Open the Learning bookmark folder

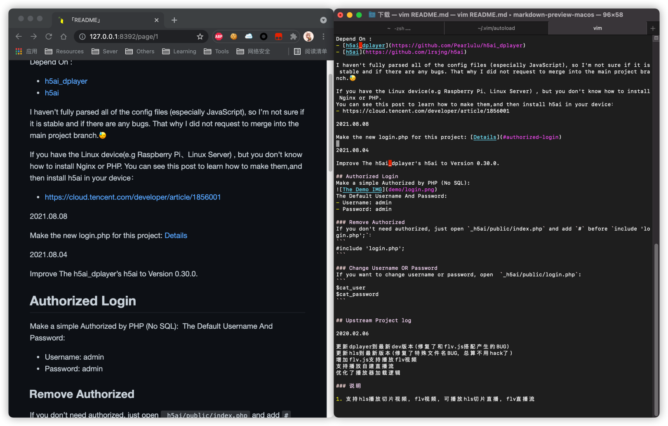[x=179, y=51]
